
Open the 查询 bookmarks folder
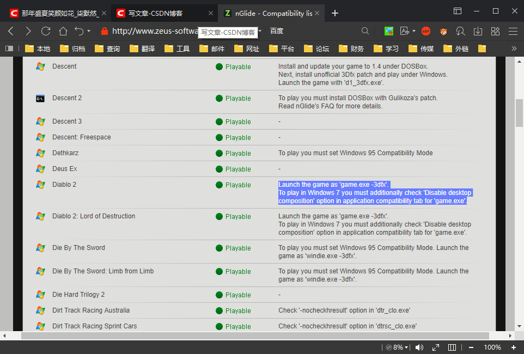coord(107,49)
